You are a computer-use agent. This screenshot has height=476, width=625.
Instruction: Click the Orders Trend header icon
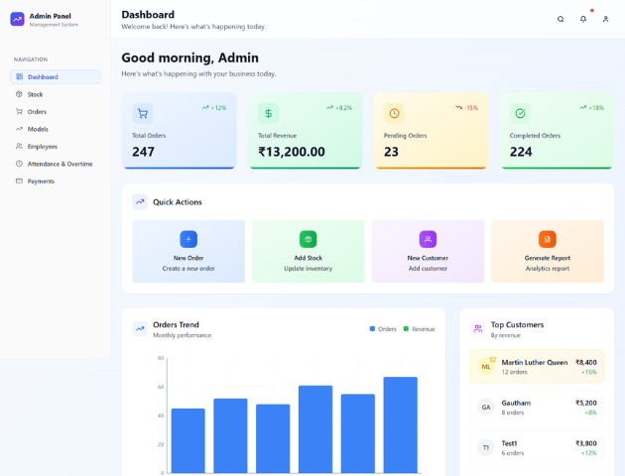pyautogui.click(x=140, y=328)
